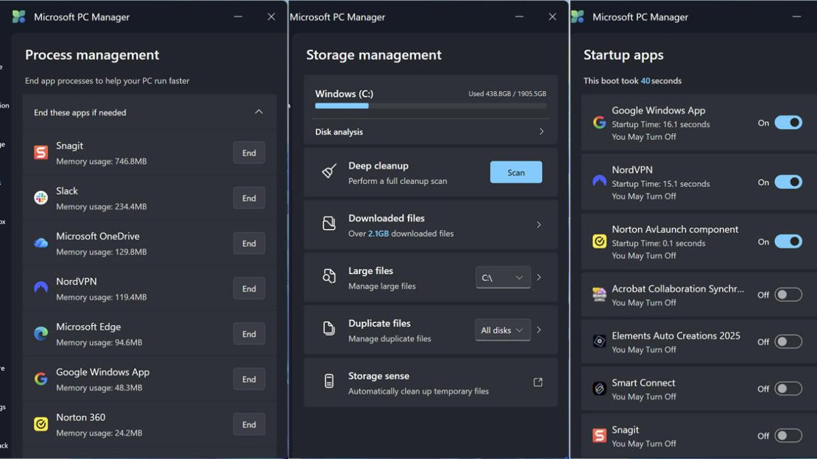Open Storage sense external link icon

pyautogui.click(x=538, y=382)
